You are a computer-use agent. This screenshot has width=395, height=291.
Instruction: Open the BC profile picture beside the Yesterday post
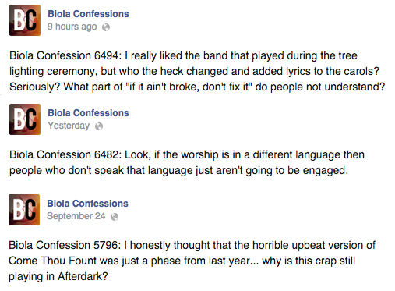click(25, 119)
